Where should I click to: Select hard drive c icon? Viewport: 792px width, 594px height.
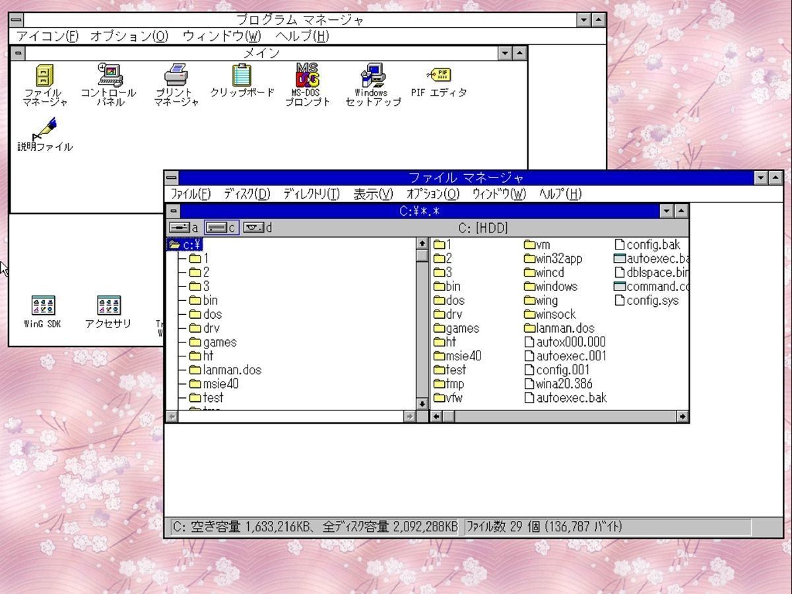(221, 228)
